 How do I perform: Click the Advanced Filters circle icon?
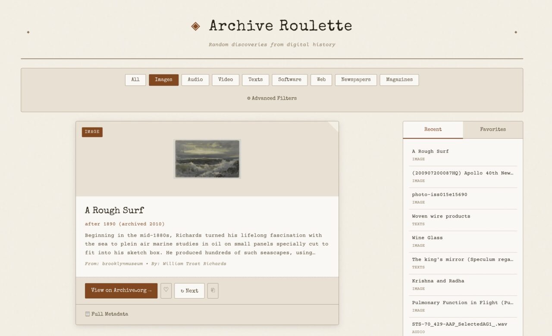(248, 98)
